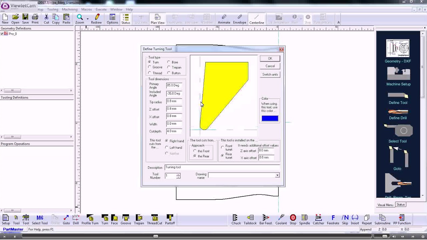427x240 pixels.
Task: Click the Copy toolbar icon
Action: click(56, 19)
